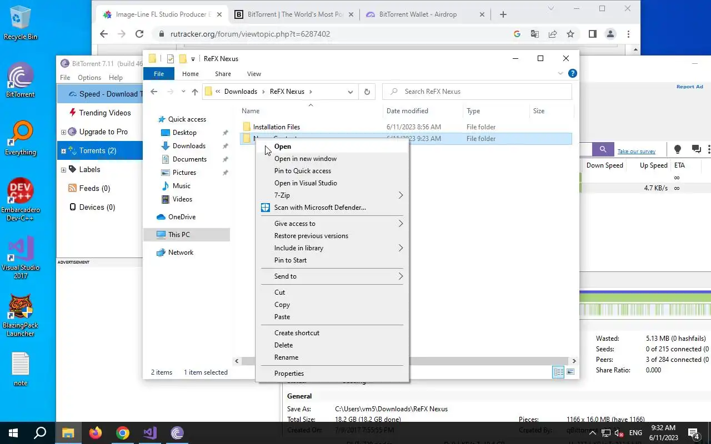Click the Windows Start button
This screenshot has width=711, height=444.
[x=13, y=433]
